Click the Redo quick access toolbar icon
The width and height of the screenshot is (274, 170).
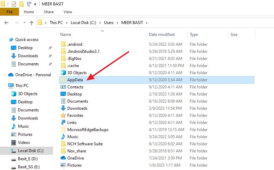click(x=29, y=4)
